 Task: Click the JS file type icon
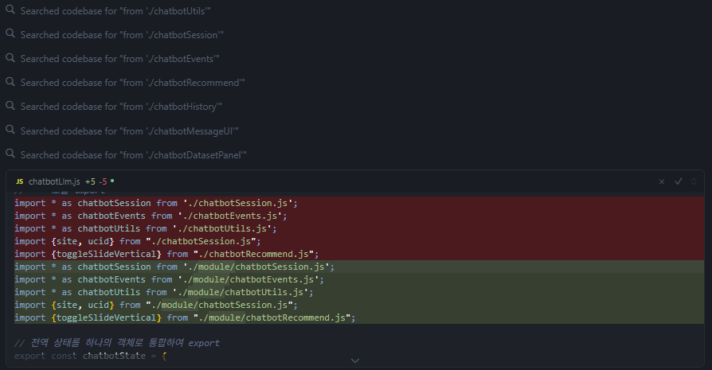click(20, 181)
